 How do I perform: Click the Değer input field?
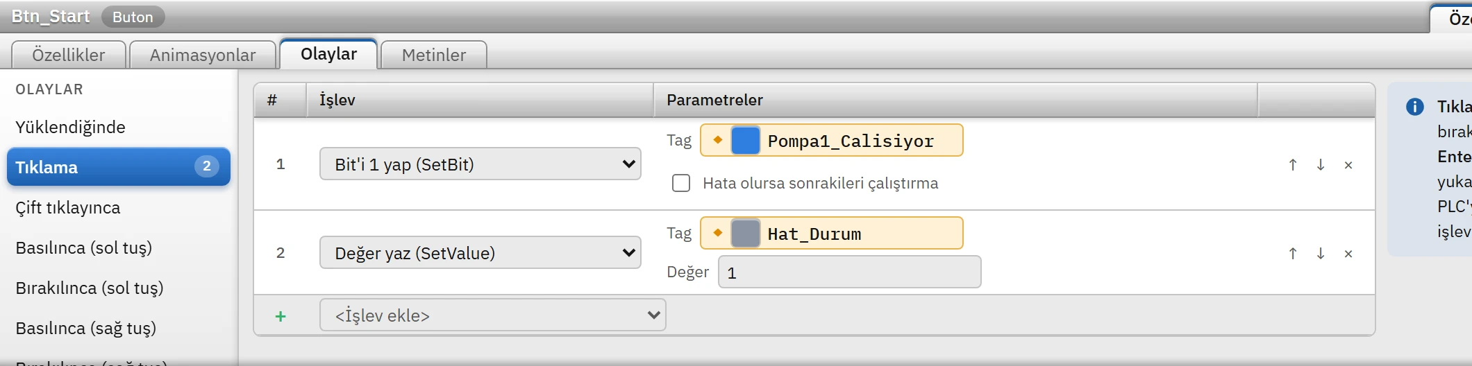coord(850,272)
